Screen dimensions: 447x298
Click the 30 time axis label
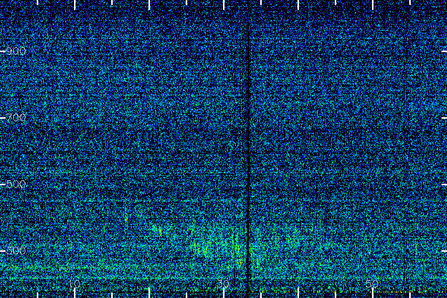click(223, 284)
